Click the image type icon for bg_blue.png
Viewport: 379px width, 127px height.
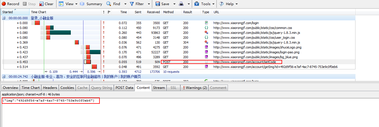206,57
